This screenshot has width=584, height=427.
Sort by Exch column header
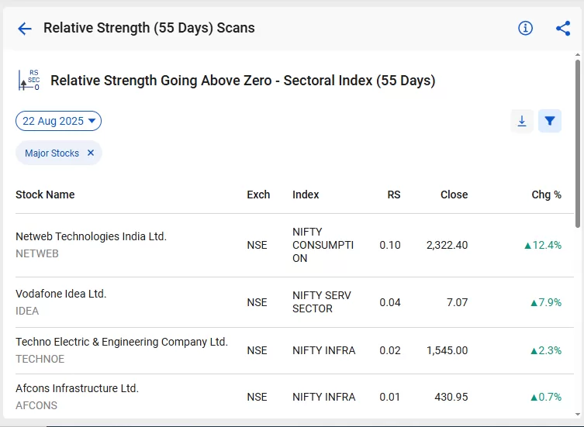(x=258, y=195)
